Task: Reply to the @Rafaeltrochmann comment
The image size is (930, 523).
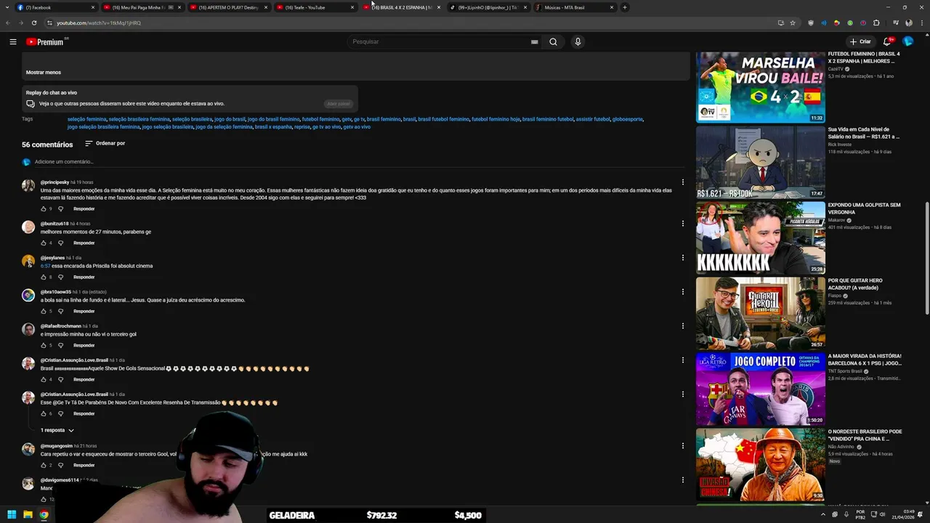Action: point(84,345)
